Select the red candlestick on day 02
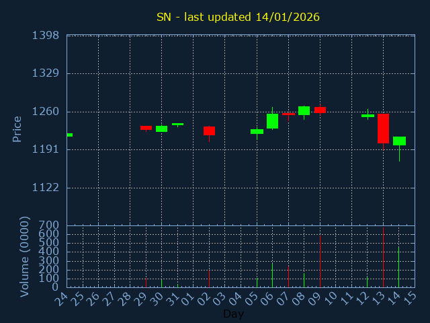Screen dimensions: 430x323 click(209, 131)
